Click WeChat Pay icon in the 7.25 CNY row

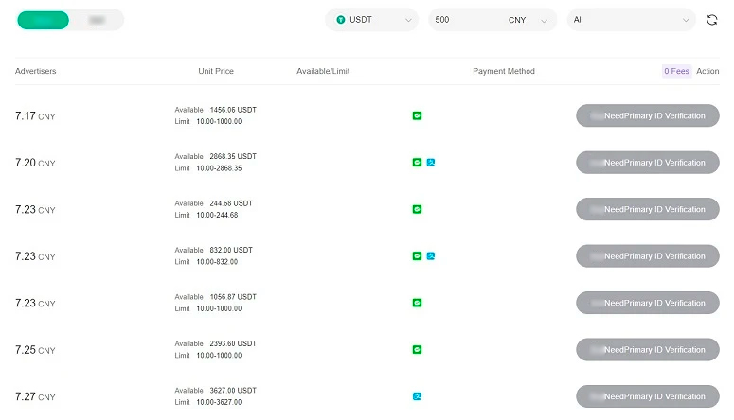[x=417, y=350]
